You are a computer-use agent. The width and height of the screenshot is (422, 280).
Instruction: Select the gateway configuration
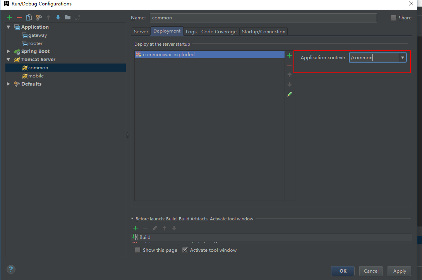(38, 35)
